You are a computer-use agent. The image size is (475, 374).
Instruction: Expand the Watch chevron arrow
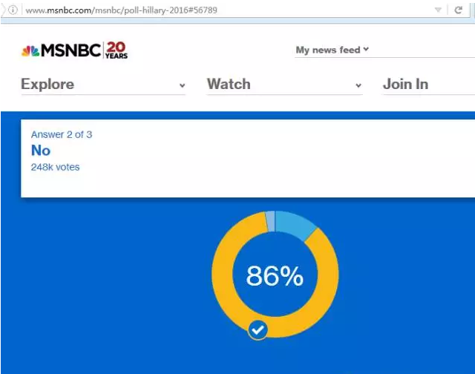click(x=358, y=86)
